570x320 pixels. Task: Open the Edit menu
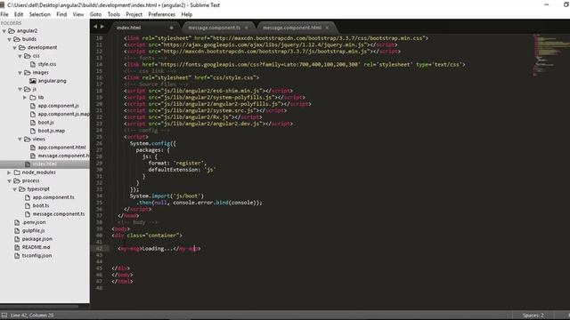[x=19, y=14]
